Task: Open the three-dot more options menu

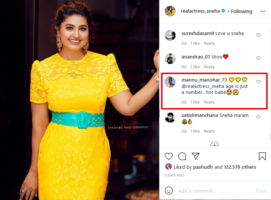Action: 263,11
